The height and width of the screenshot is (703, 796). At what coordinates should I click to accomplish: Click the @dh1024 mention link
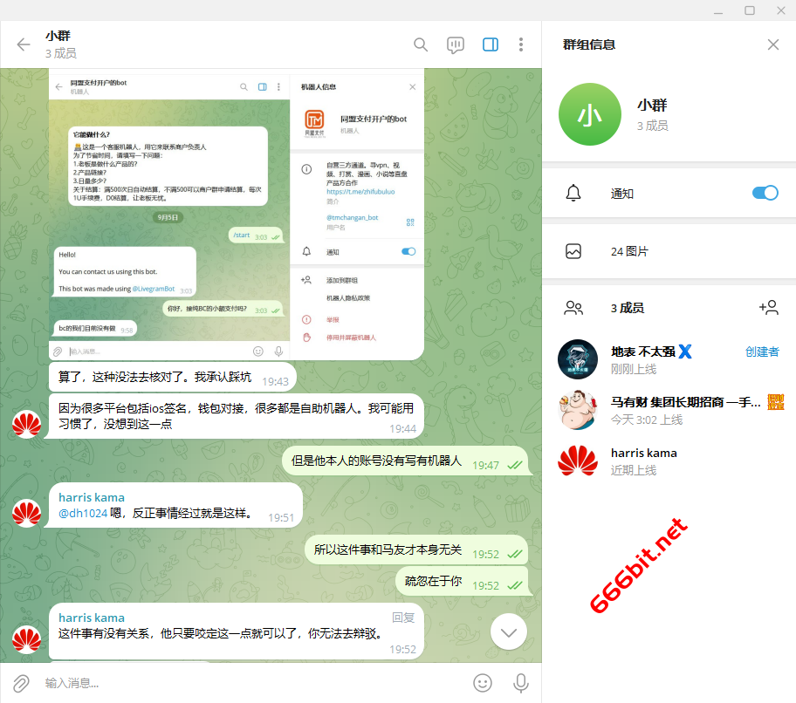pyautogui.click(x=83, y=514)
